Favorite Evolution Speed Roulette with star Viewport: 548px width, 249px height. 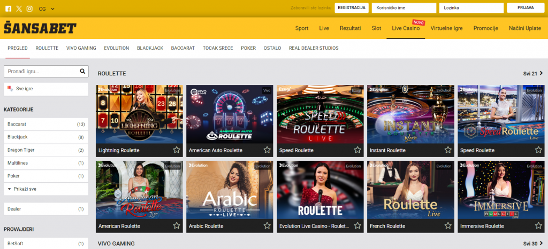pos(538,150)
